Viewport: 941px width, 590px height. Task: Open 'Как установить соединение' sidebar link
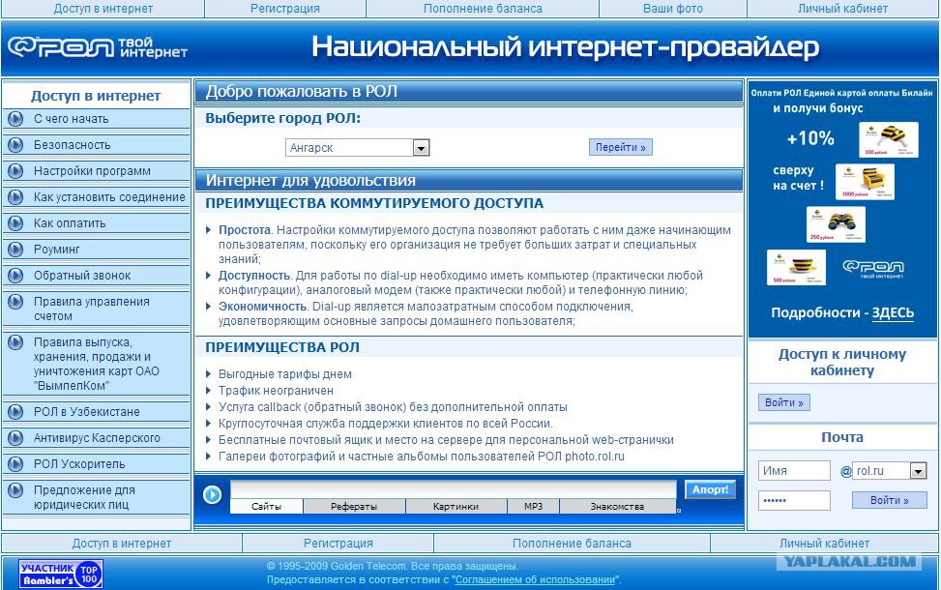pyautogui.click(x=109, y=197)
